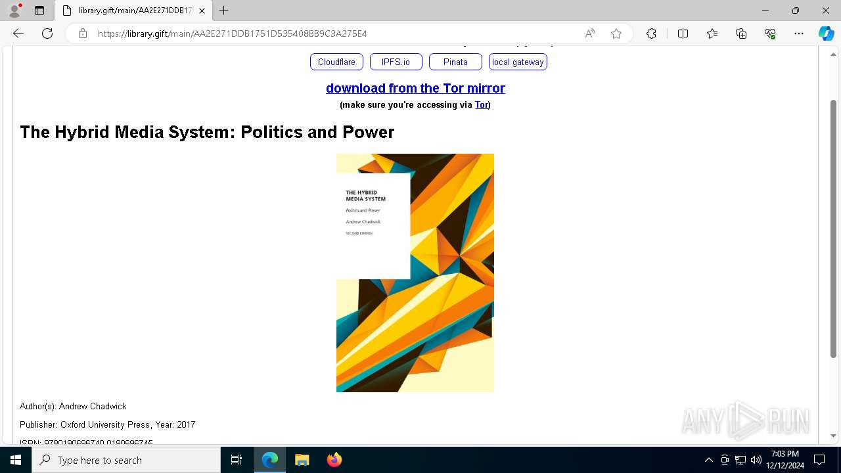Image resolution: width=841 pixels, height=473 pixels.
Task: Click the Hybrid Media System cover image
Action: 415,273
